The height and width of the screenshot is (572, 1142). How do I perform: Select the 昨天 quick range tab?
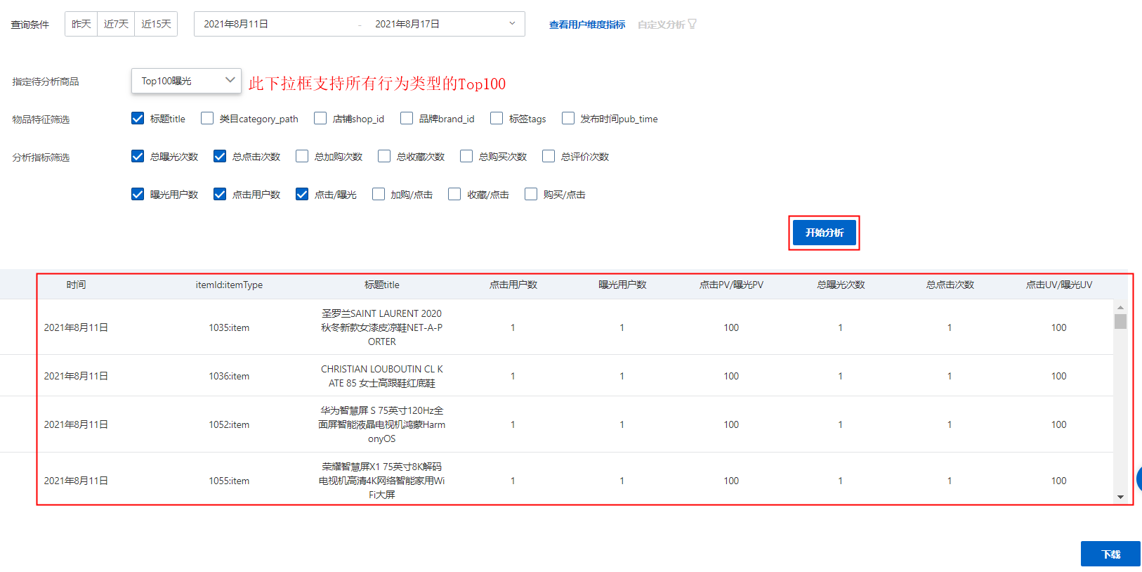[81, 24]
